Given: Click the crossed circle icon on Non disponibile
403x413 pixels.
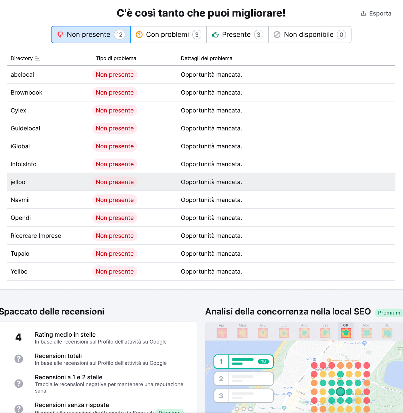Looking at the screenshot, I should [277, 35].
